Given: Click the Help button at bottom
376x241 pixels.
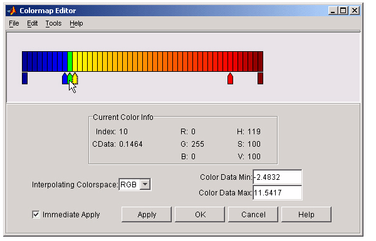Looking at the screenshot, I should [x=306, y=215].
